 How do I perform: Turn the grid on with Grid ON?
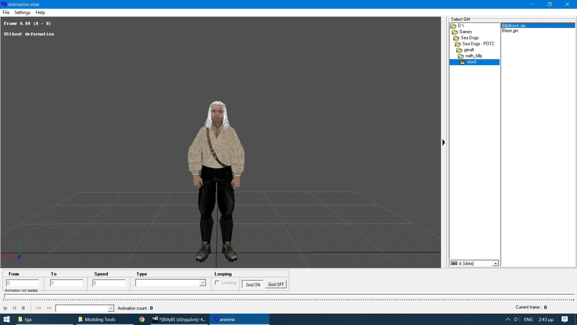(253, 284)
